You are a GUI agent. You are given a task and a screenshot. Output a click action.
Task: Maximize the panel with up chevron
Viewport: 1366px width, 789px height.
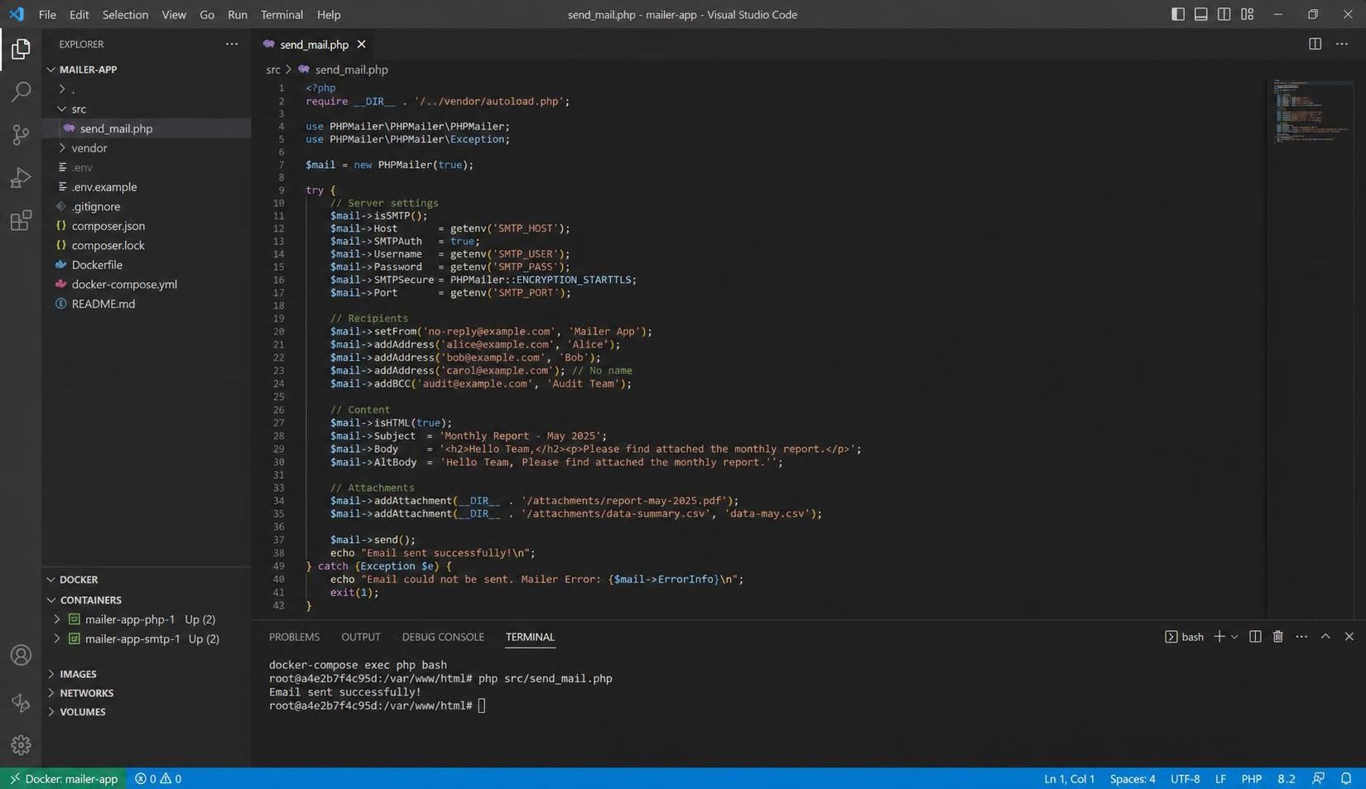1325,636
